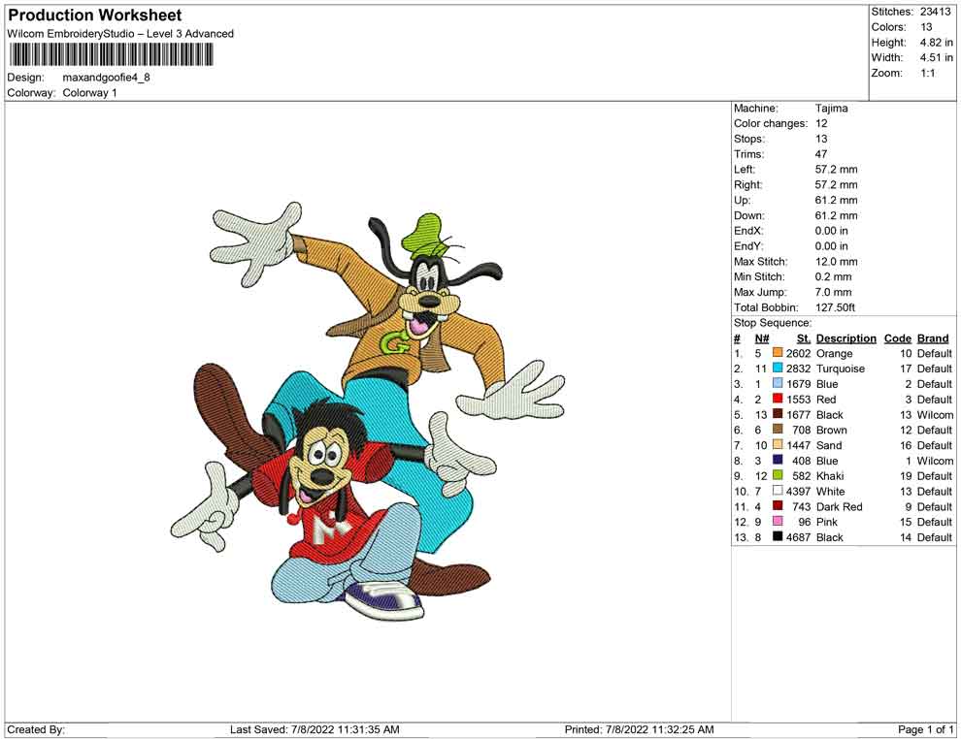Image resolution: width=961 pixels, height=739 pixels.
Task: Click the N# column header
Action: 762,338
